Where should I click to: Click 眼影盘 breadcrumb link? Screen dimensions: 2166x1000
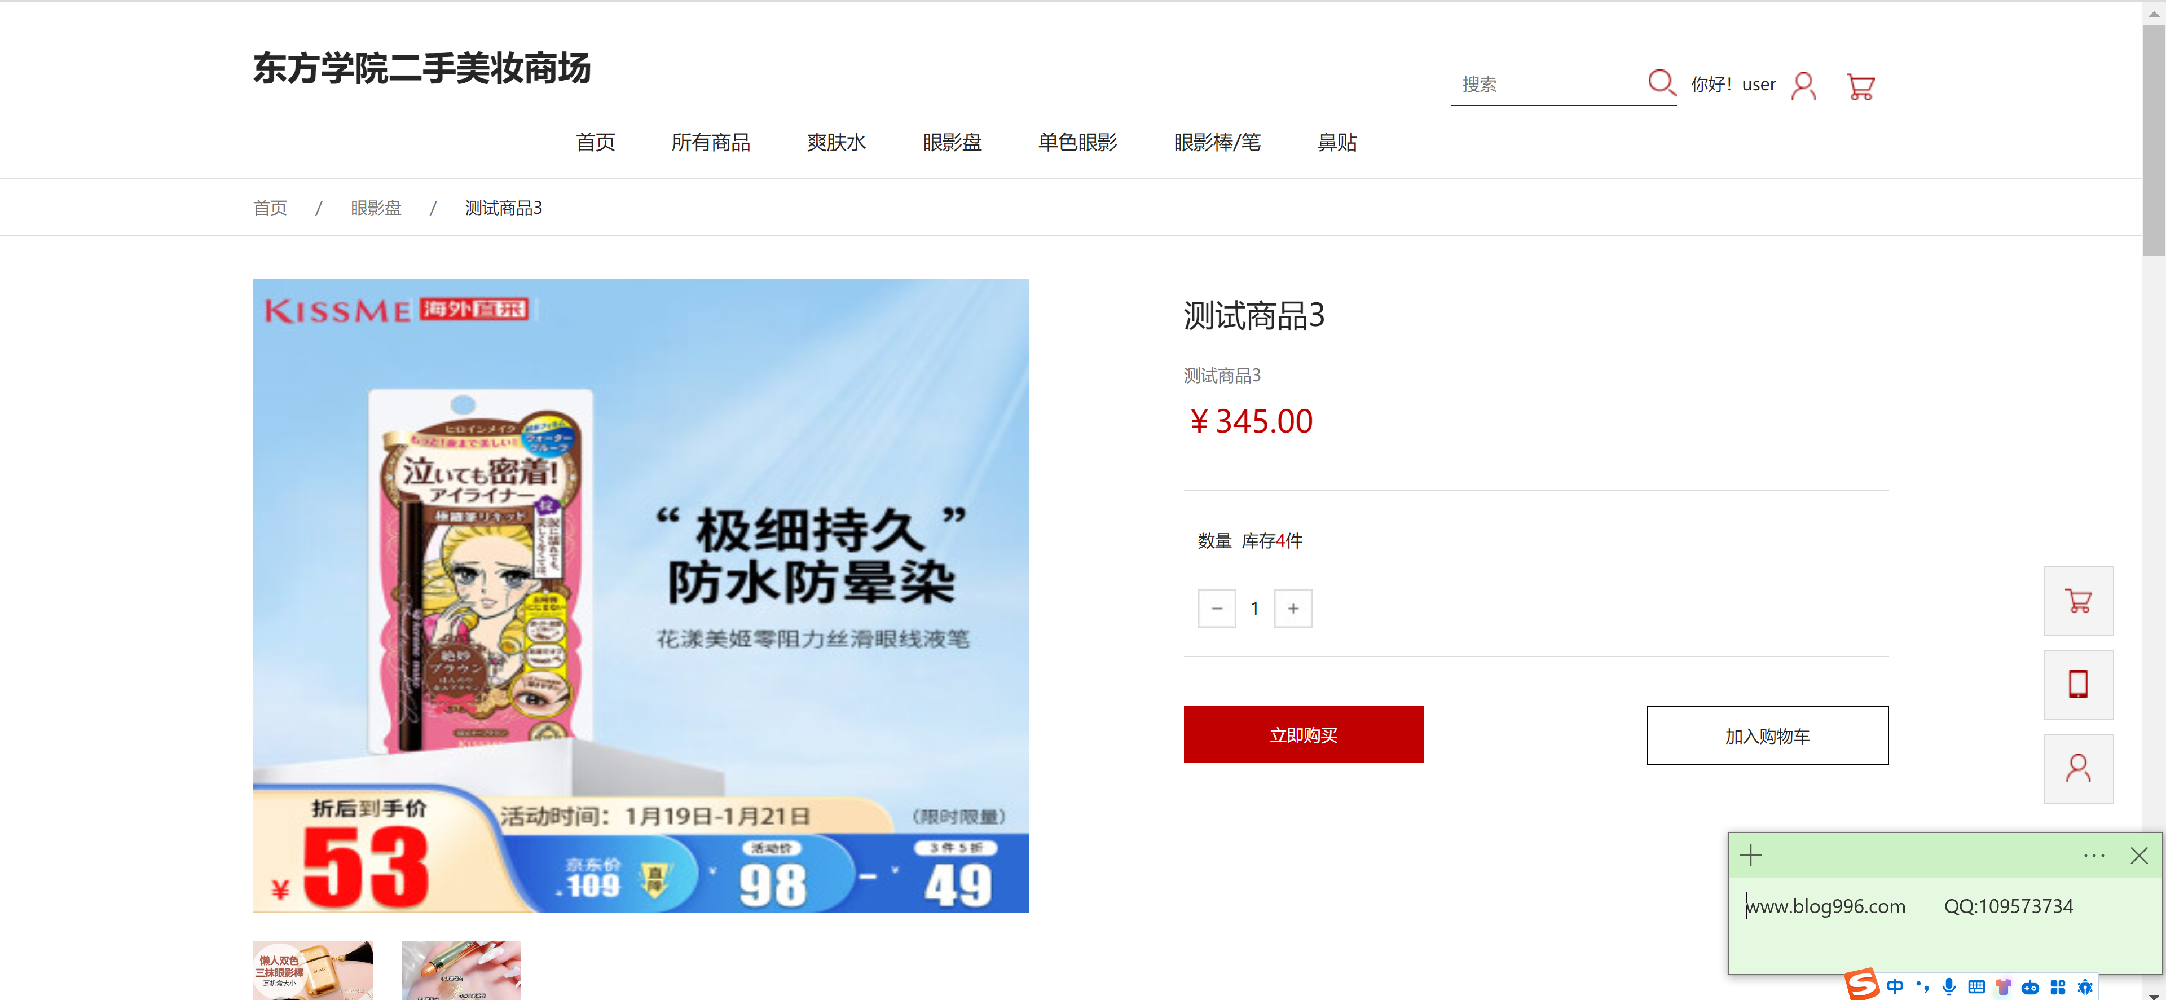(376, 208)
